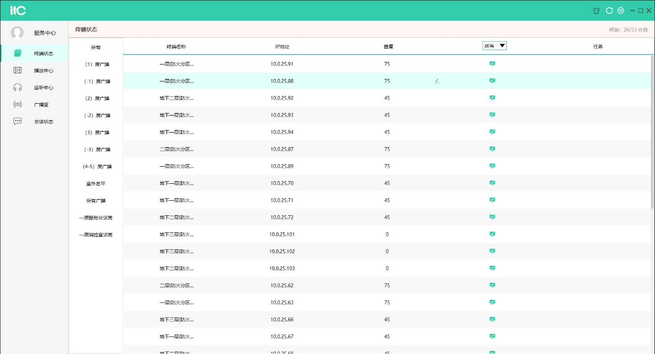Open the skin theme shirt icon
This screenshot has width=655, height=354.
[596, 10]
